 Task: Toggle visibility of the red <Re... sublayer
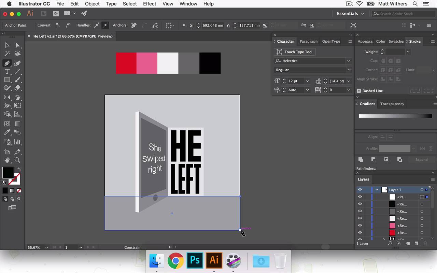coord(360,233)
